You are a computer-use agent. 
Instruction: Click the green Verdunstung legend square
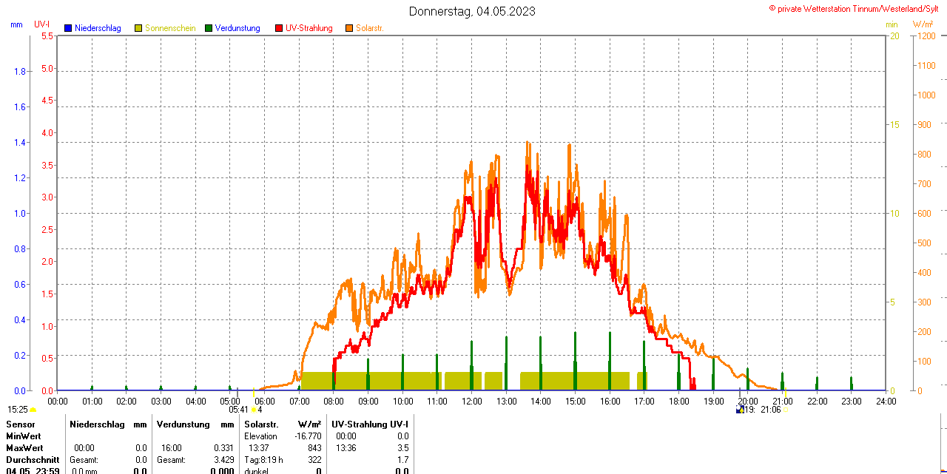click(x=209, y=28)
